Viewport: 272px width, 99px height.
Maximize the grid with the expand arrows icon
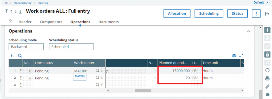point(241,56)
